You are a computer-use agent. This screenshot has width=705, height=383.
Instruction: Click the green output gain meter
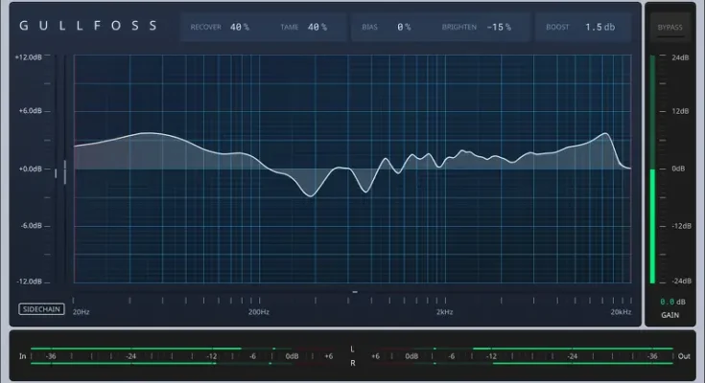pos(653,226)
